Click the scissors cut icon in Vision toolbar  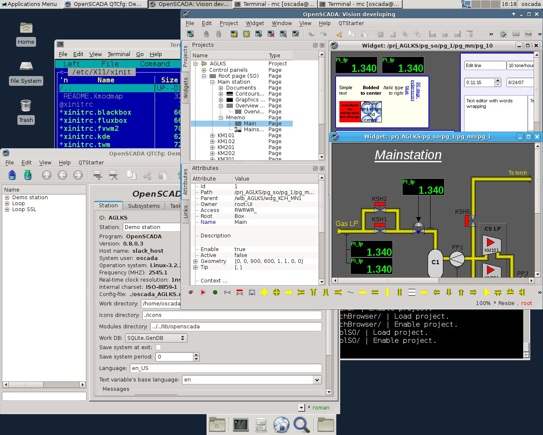[x=339, y=34]
